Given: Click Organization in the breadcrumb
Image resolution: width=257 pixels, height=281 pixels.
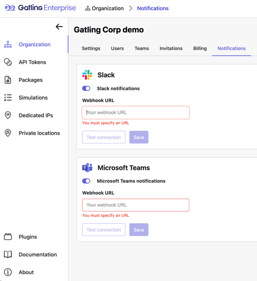Looking at the screenshot, I should coord(108,9).
